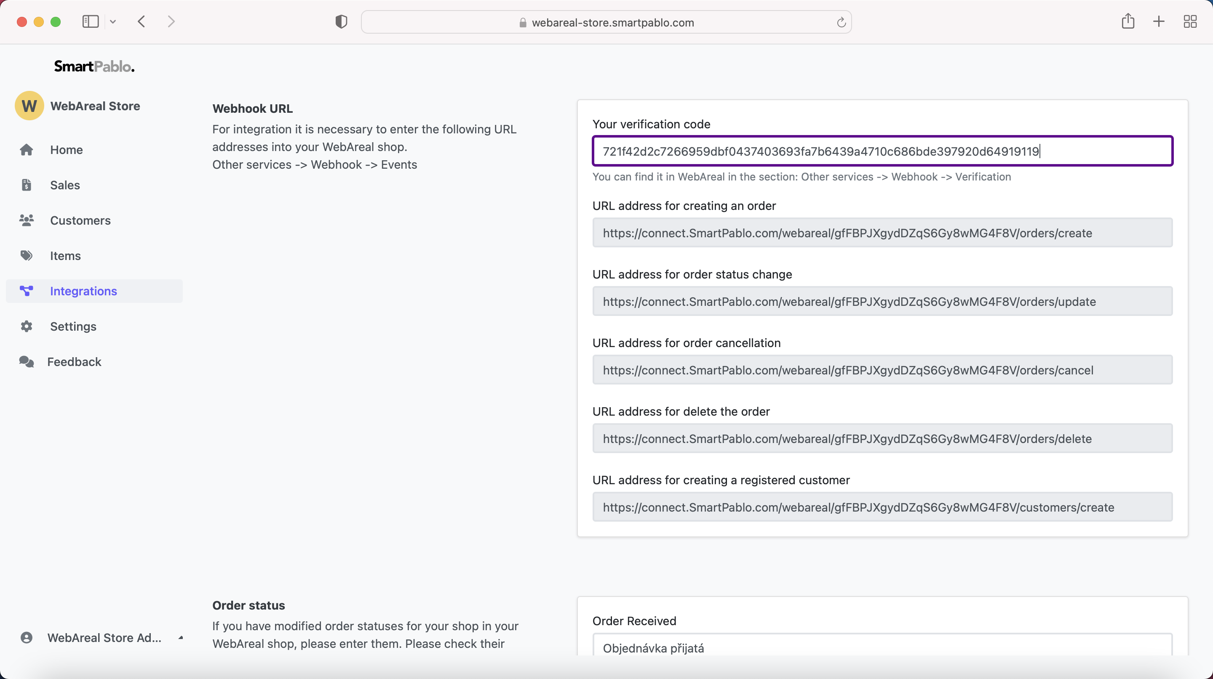Click the Webhook URL heading

pos(252,108)
